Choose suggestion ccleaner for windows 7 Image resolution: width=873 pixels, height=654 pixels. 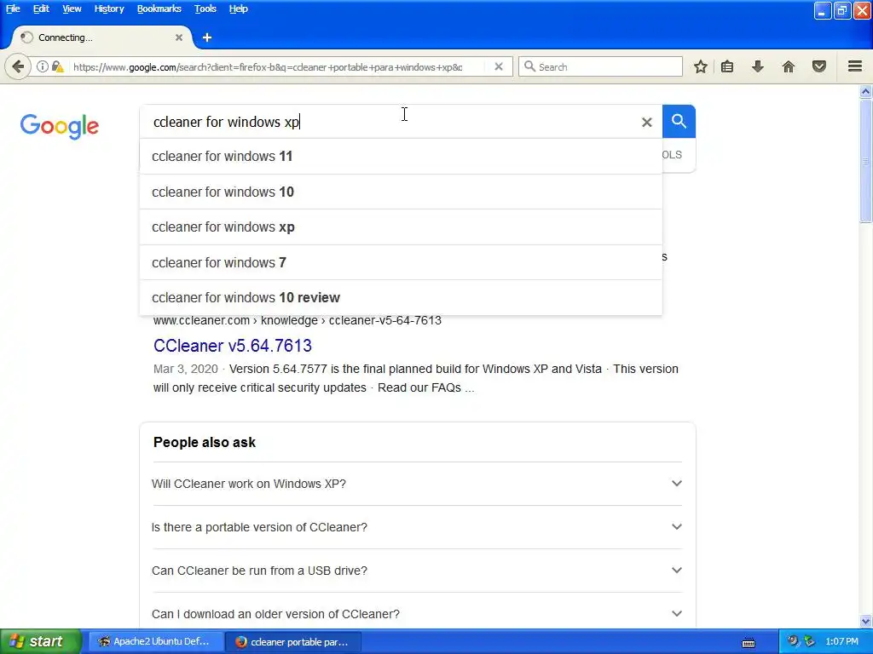pyautogui.click(x=401, y=262)
